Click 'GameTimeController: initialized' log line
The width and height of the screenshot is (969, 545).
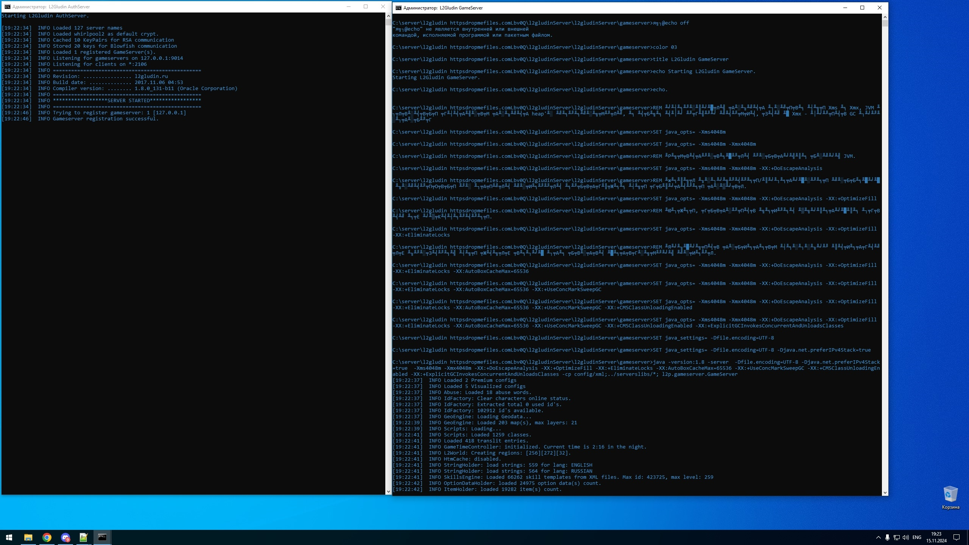[x=520, y=447]
